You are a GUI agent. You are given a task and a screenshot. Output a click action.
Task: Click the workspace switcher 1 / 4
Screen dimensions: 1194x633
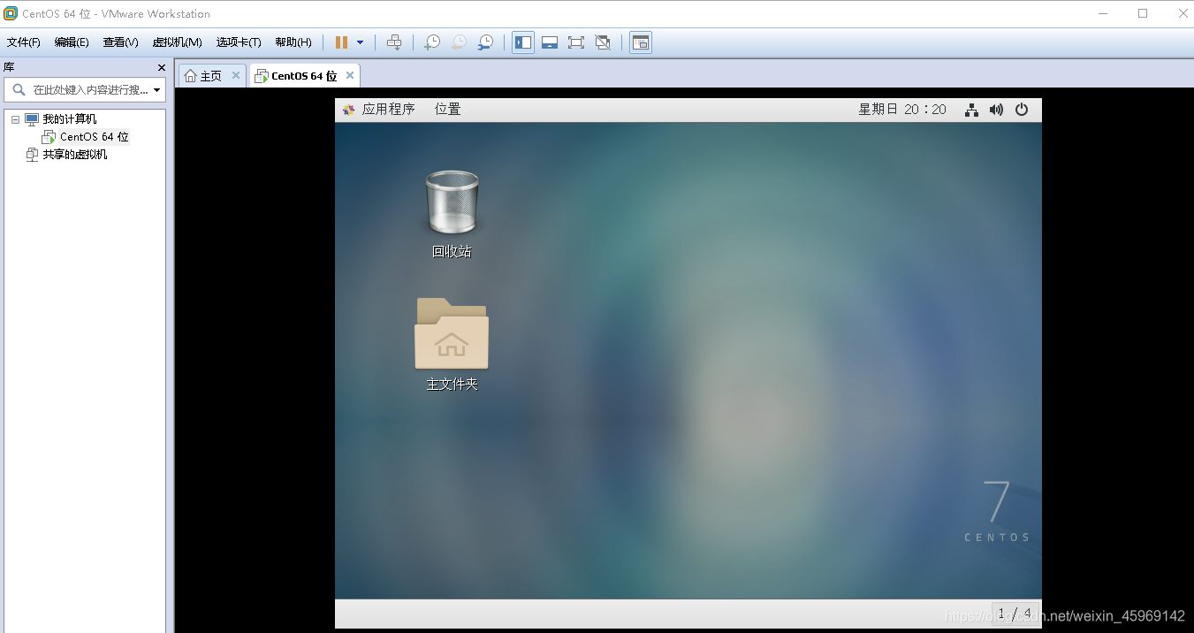tap(1015, 613)
